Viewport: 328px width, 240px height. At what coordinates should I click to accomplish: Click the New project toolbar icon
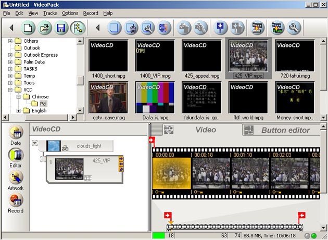[x=29, y=28]
